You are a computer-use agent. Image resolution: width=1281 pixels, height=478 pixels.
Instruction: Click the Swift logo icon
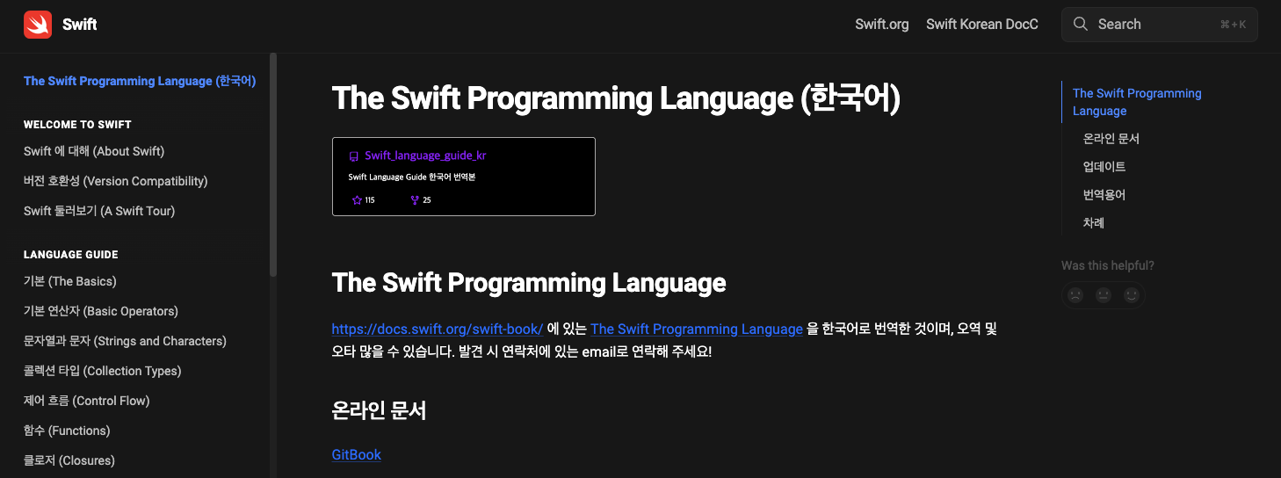click(x=38, y=25)
